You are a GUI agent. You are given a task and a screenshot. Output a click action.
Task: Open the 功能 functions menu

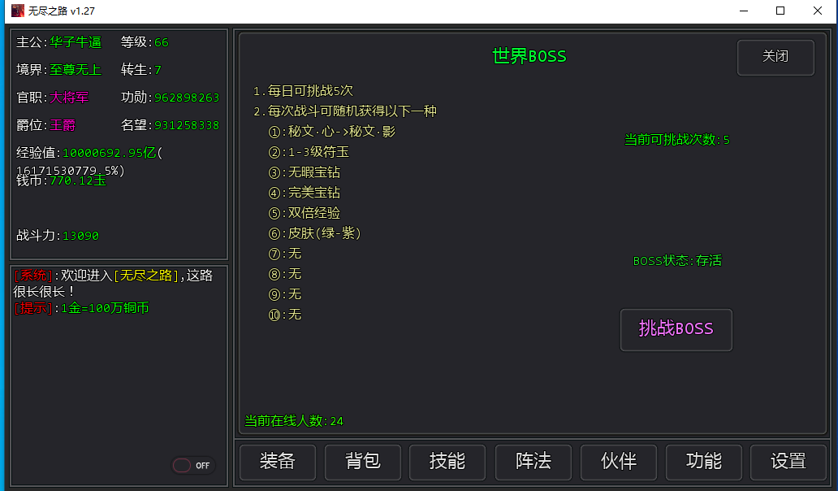(703, 462)
